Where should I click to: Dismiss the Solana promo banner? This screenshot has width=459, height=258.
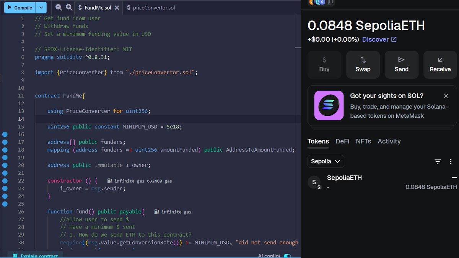446,96
